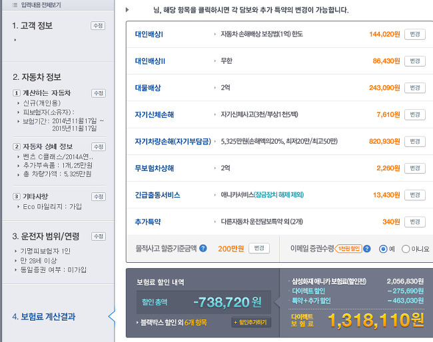Viewport: 433px width, 342px height.
Task: Click the 추가부속품 : 1개, 25만원 row
Action: tap(58, 165)
